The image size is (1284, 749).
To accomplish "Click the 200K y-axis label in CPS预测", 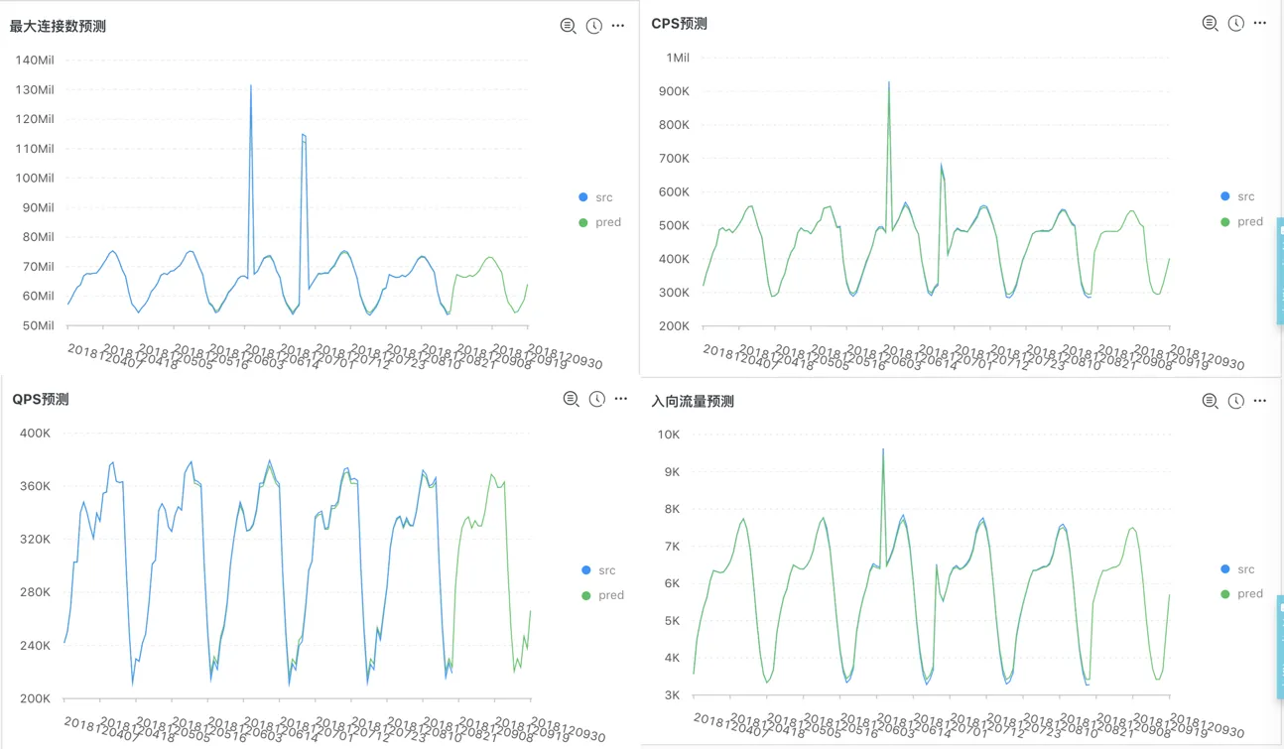I will click(674, 325).
